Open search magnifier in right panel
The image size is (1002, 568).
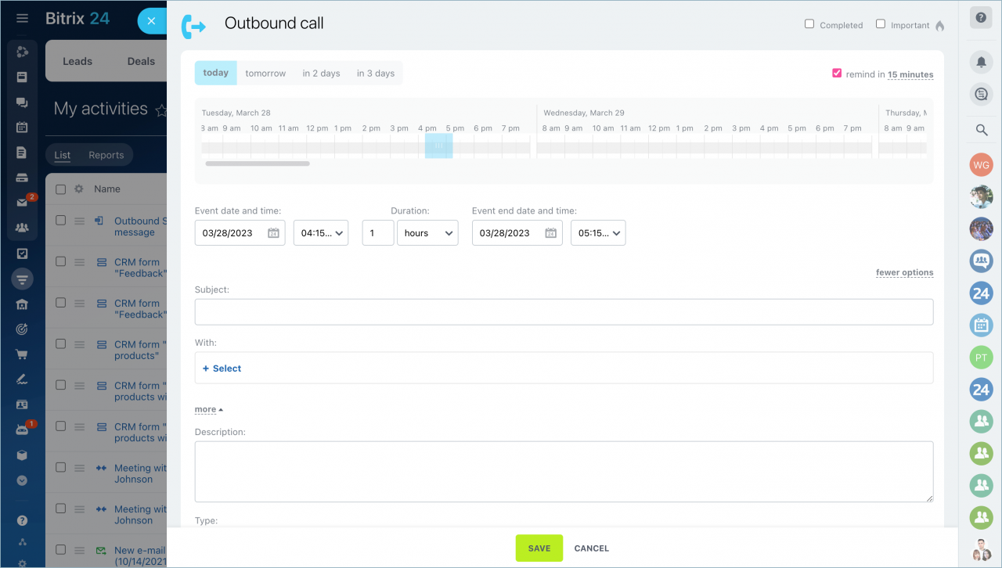981,130
